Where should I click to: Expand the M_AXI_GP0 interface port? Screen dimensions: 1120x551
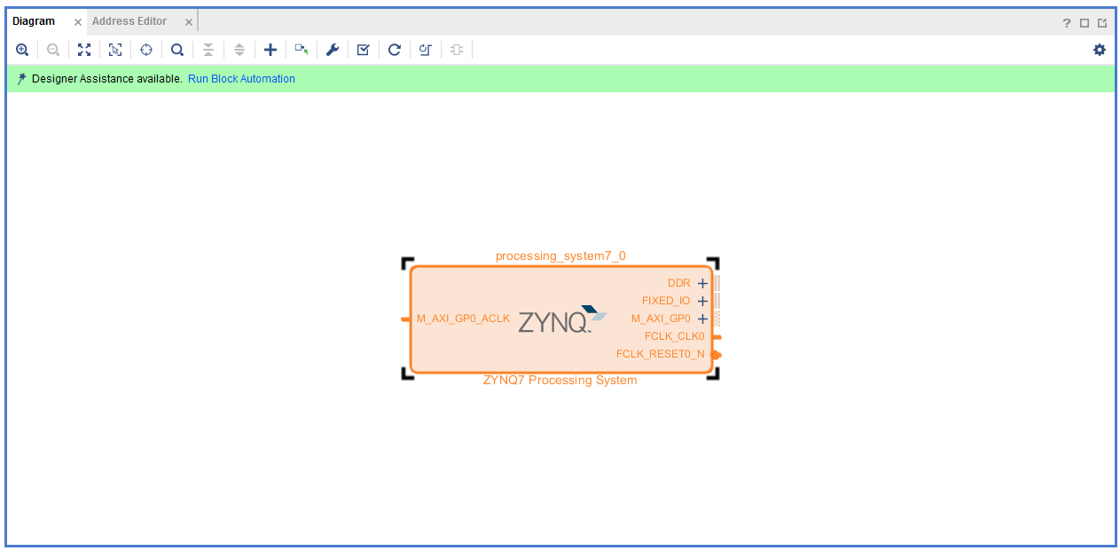tap(702, 319)
